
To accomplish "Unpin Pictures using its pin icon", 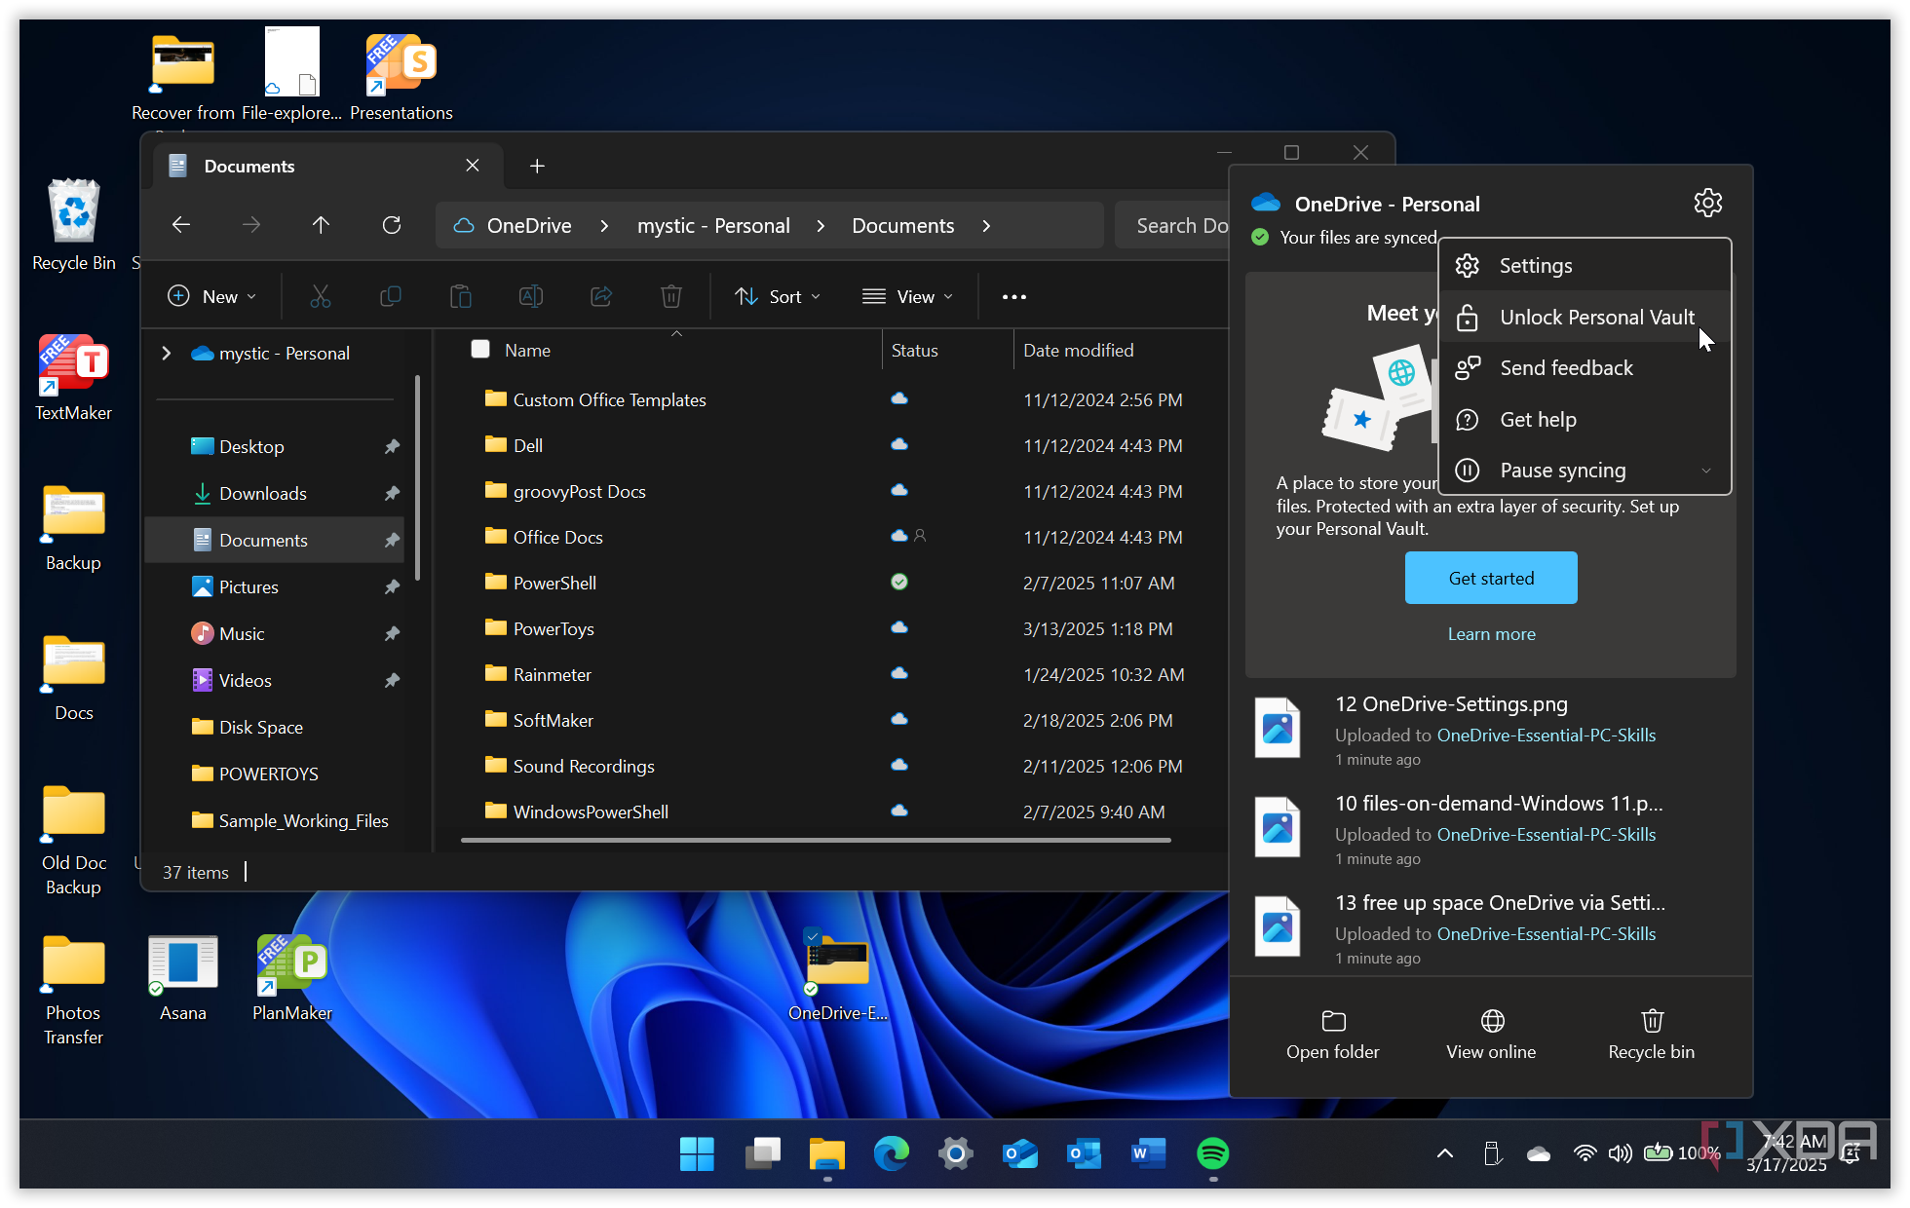I will coord(392,586).
